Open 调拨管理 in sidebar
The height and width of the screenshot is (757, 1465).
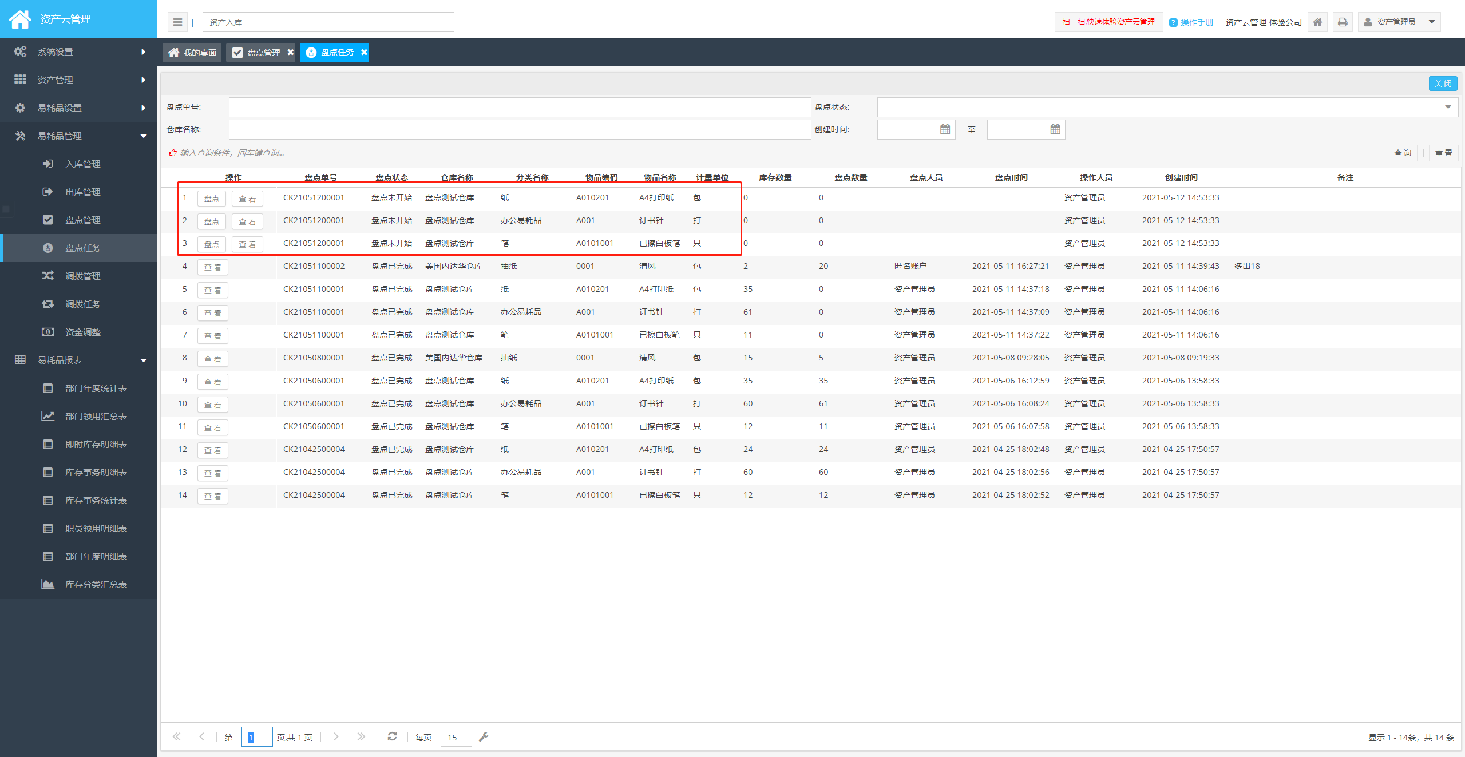click(78, 276)
